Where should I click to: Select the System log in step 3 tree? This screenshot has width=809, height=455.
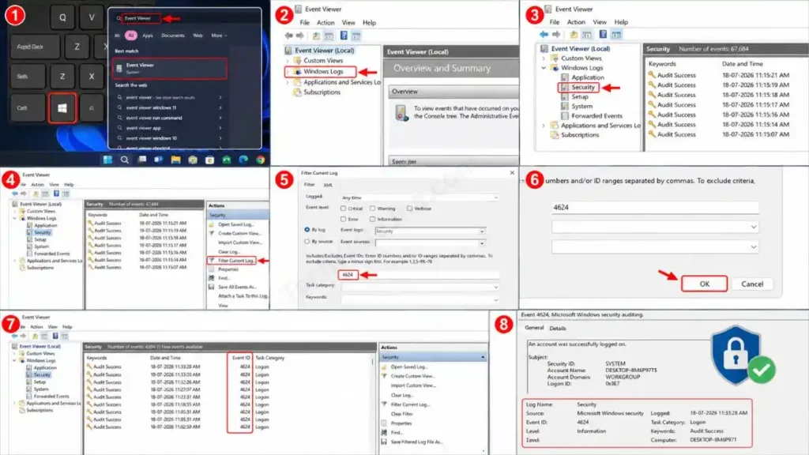pos(581,107)
